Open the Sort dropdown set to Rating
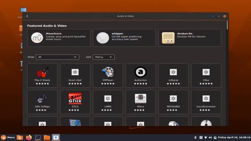Viewport: 251px width, 141px height. coord(104,57)
